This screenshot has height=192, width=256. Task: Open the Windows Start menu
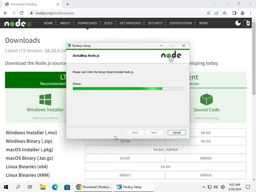[6, 187]
